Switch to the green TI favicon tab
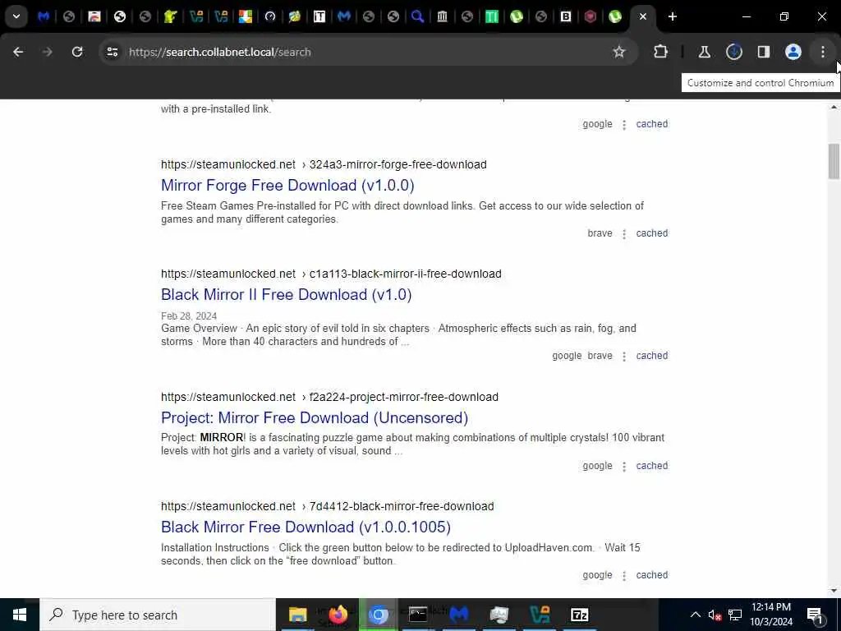The height and width of the screenshot is (631, 841). pos(491,16)
